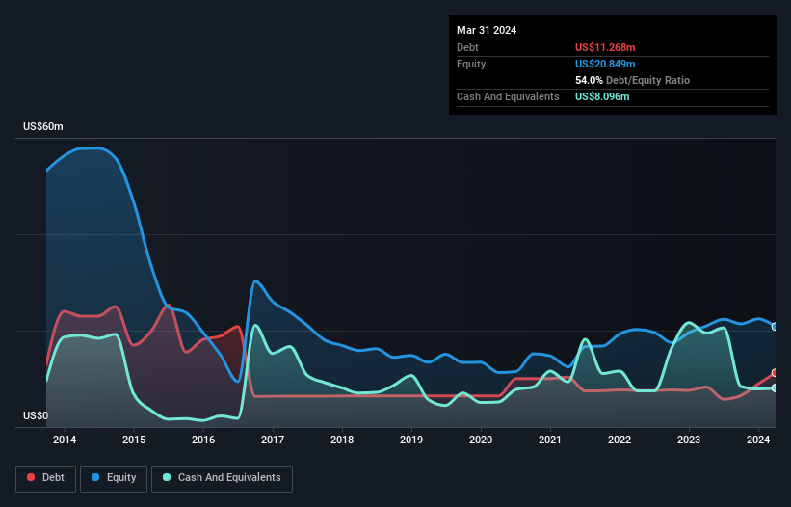The height and width of the screenshot is (507, 791).
Task: Click the red Debt endpoint marker
Action: click(x=775, y=373)
